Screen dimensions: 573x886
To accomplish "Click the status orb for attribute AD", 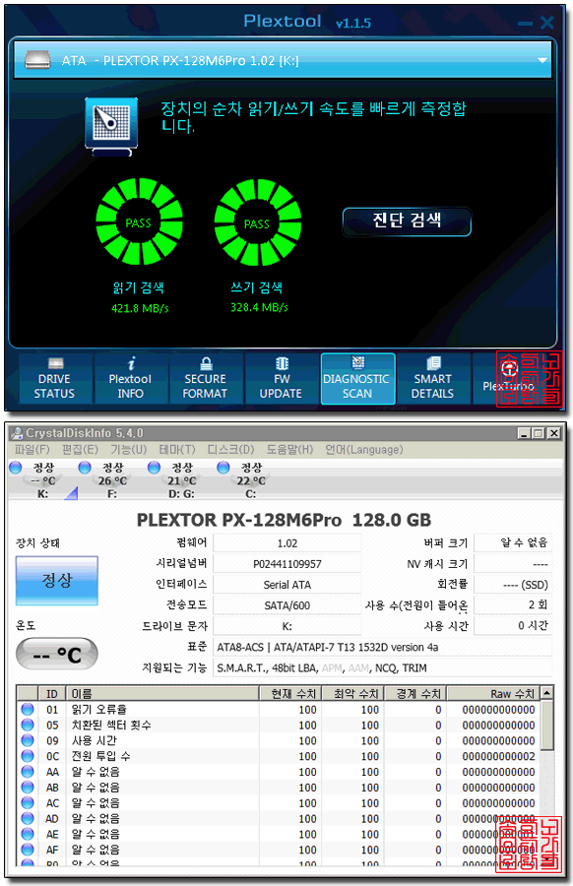I will tap(28, 818).
